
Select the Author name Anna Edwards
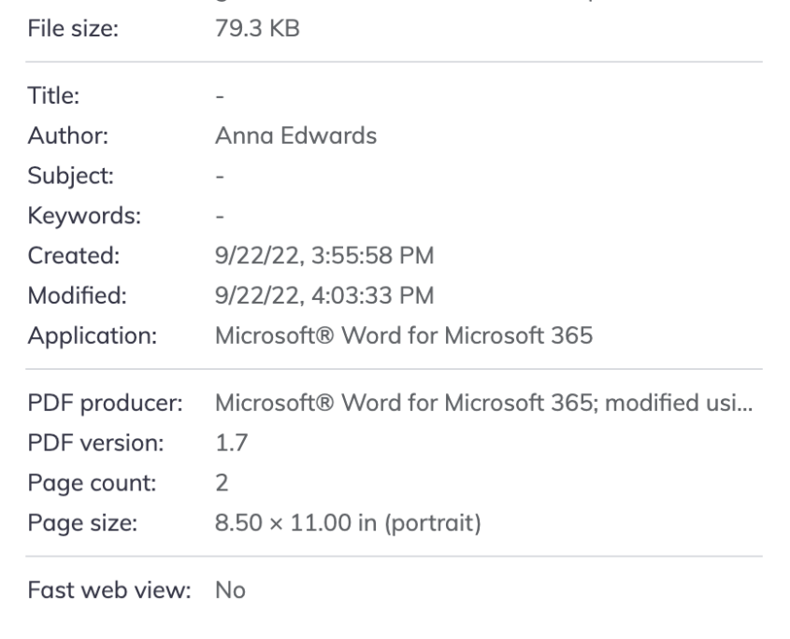[x=295, y=135]
